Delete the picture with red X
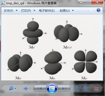 point(96,88)
